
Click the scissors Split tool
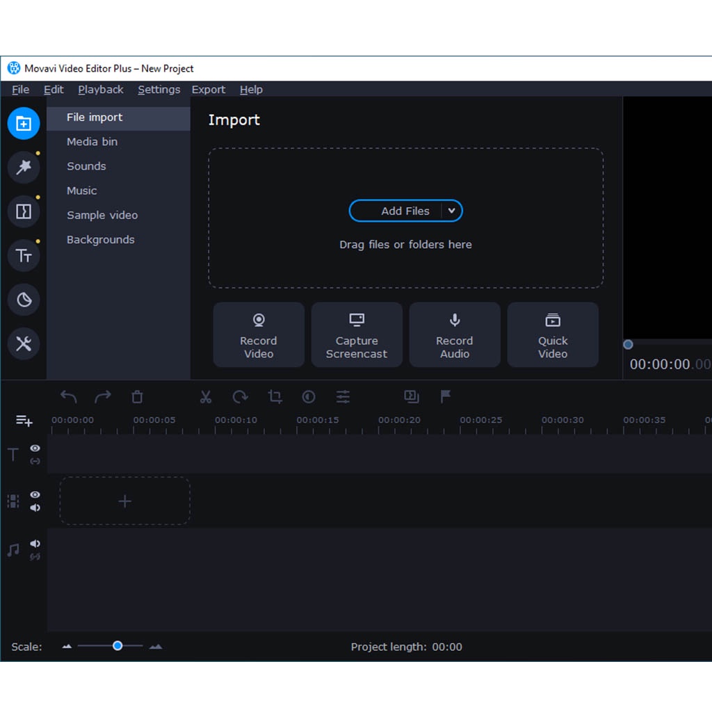[x=205, y=397]
